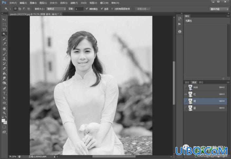Viewport: 231px width, 159px height.
Task: Close the pexels-2411574.jpg document tab
Action: coord(61,14)
